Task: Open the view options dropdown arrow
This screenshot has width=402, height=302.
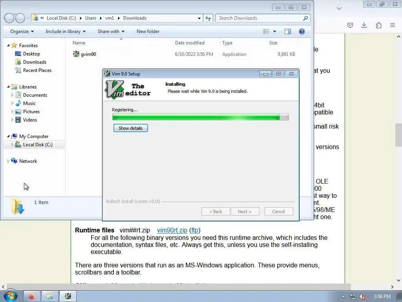Action: coord(274,31)
